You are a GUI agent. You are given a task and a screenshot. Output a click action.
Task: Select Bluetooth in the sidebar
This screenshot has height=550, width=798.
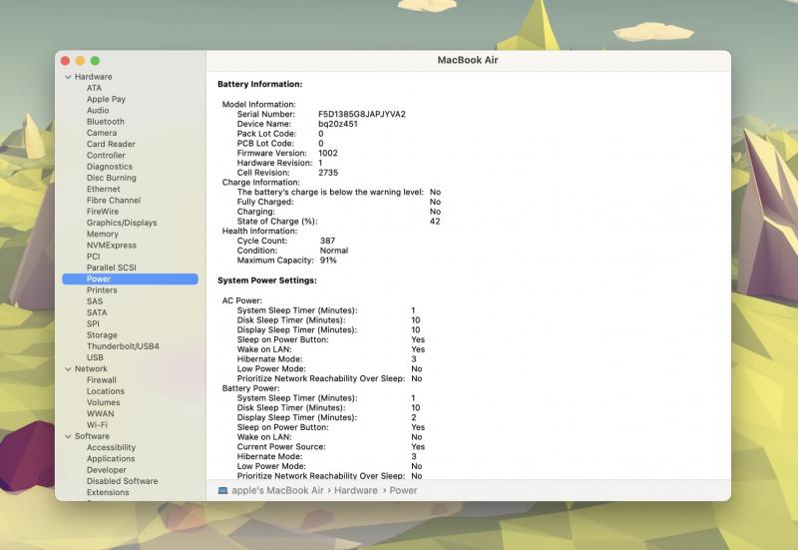click(106, 122)
